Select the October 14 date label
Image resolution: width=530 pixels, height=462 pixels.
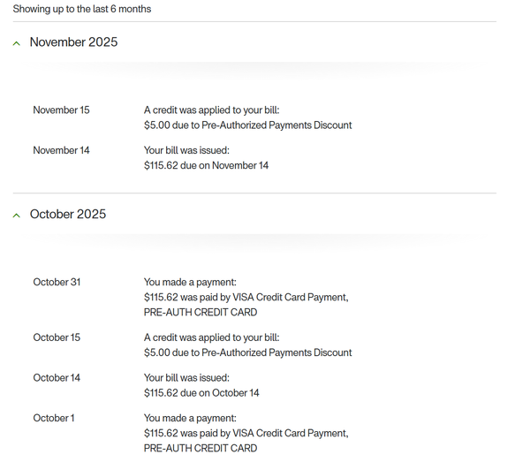[57, 378]
